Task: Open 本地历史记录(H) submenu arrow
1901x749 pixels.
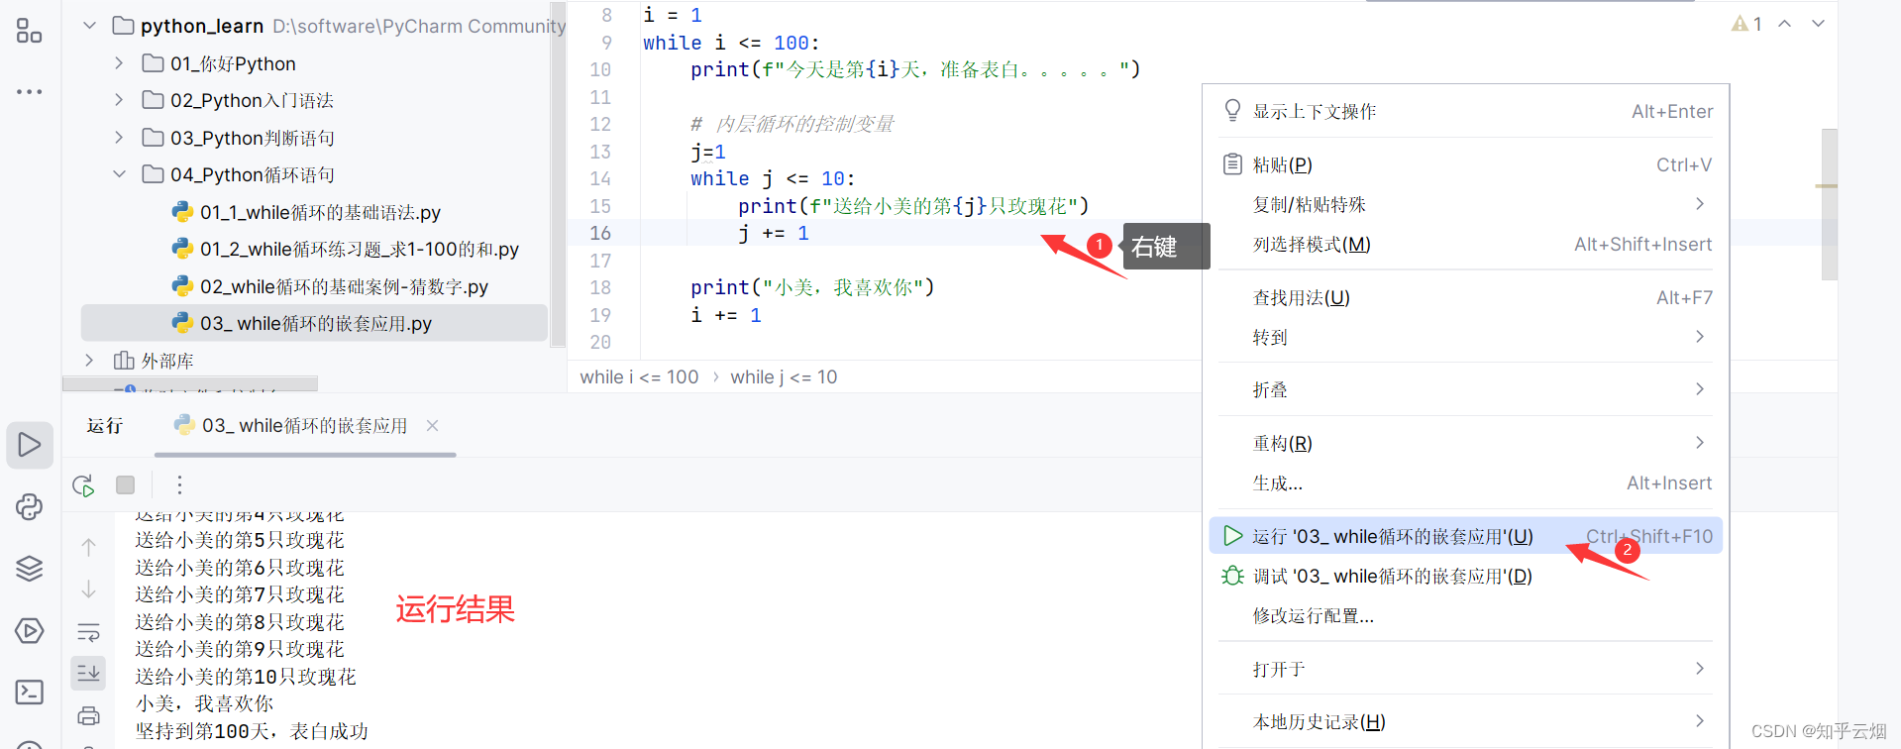Action: click(x=1700, y=721)
